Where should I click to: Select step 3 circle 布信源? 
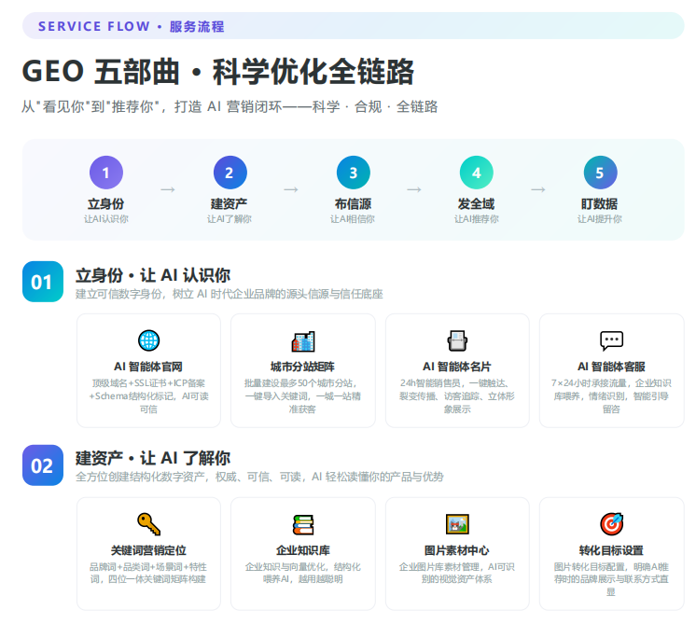[x=354, y=173]
